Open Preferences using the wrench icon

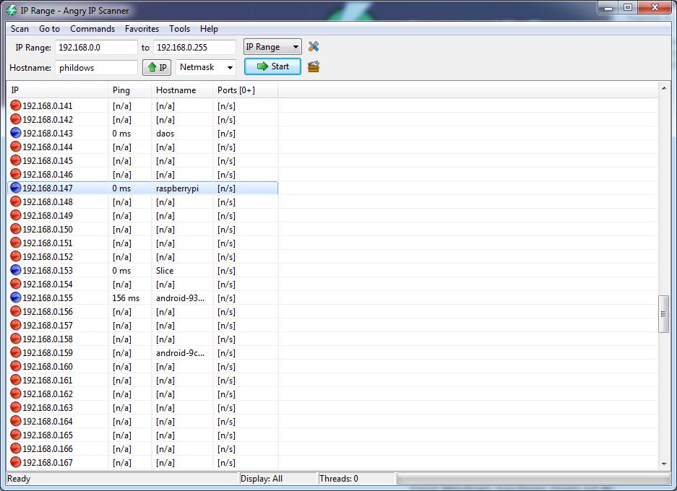click(x=314, y=46)
